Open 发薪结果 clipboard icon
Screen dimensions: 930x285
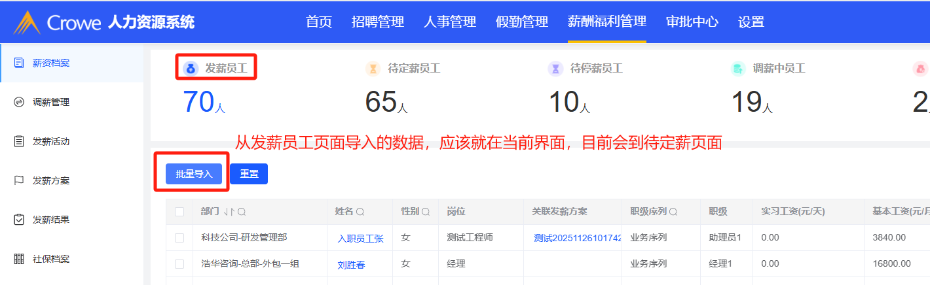click(x=19, y=220)
